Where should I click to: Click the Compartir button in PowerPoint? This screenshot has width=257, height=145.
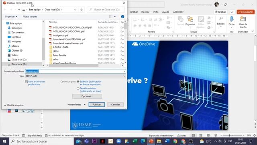(245, 12)
